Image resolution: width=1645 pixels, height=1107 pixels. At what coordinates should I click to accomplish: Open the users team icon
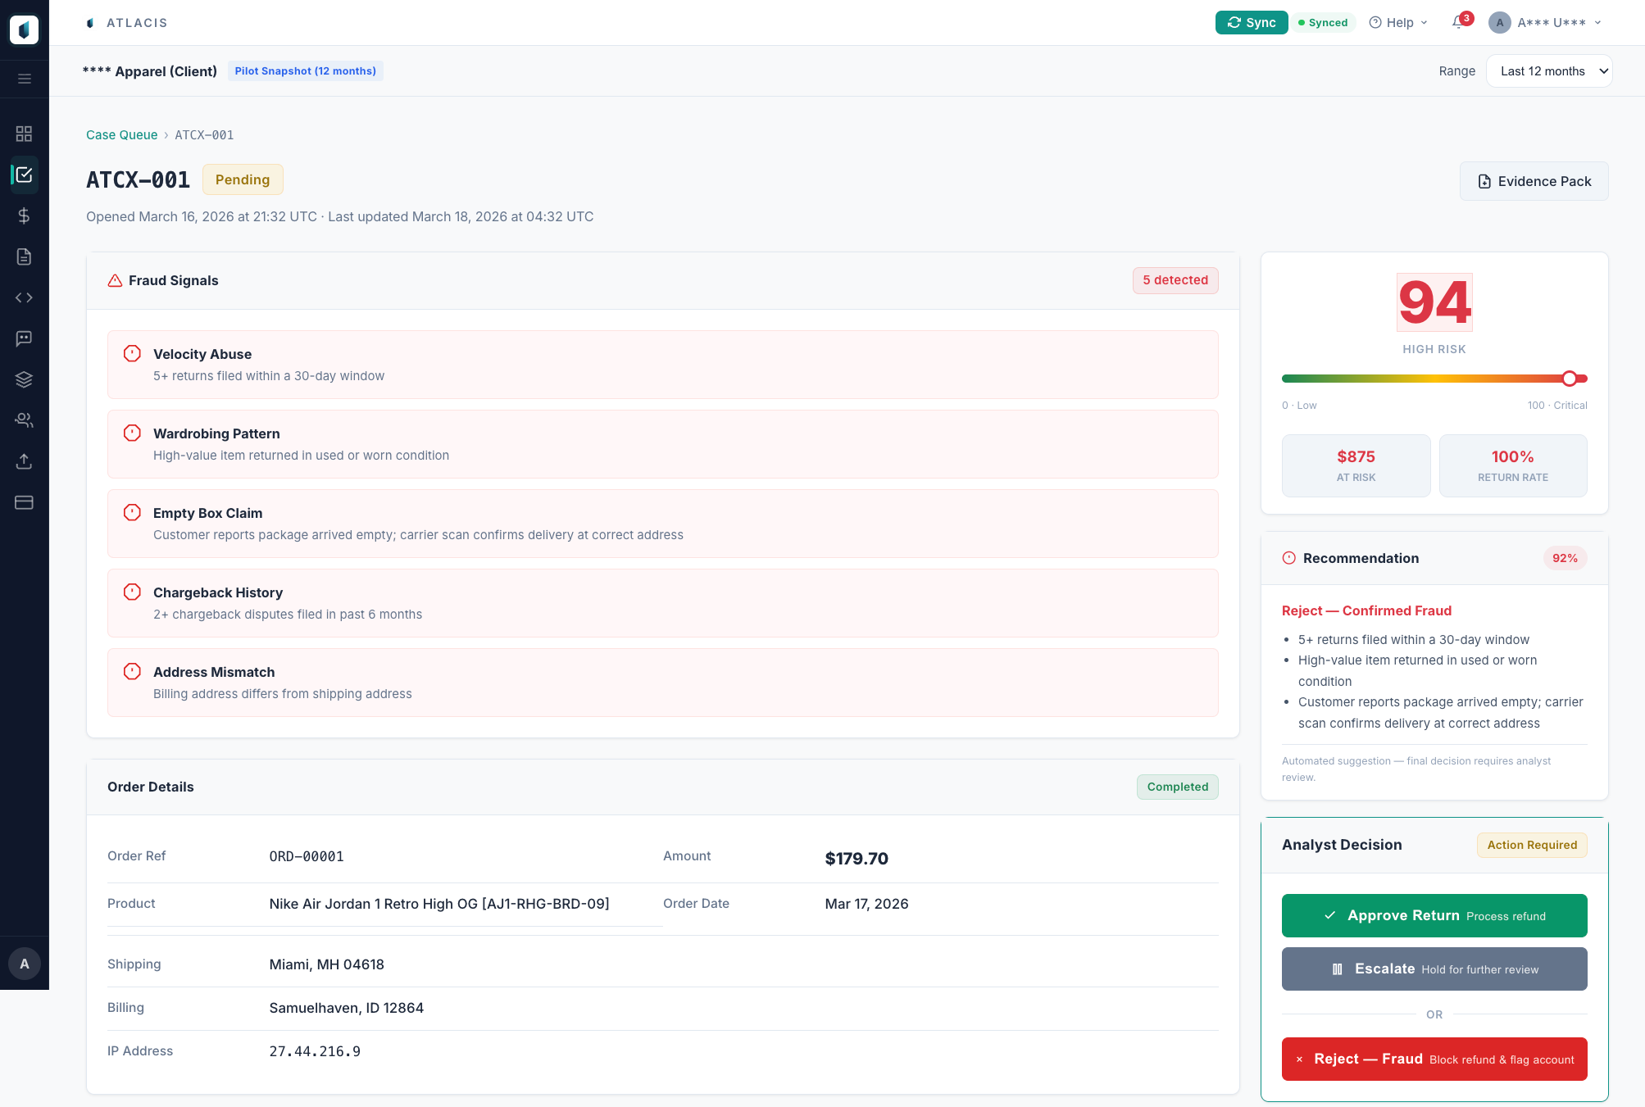click(25, 420)
